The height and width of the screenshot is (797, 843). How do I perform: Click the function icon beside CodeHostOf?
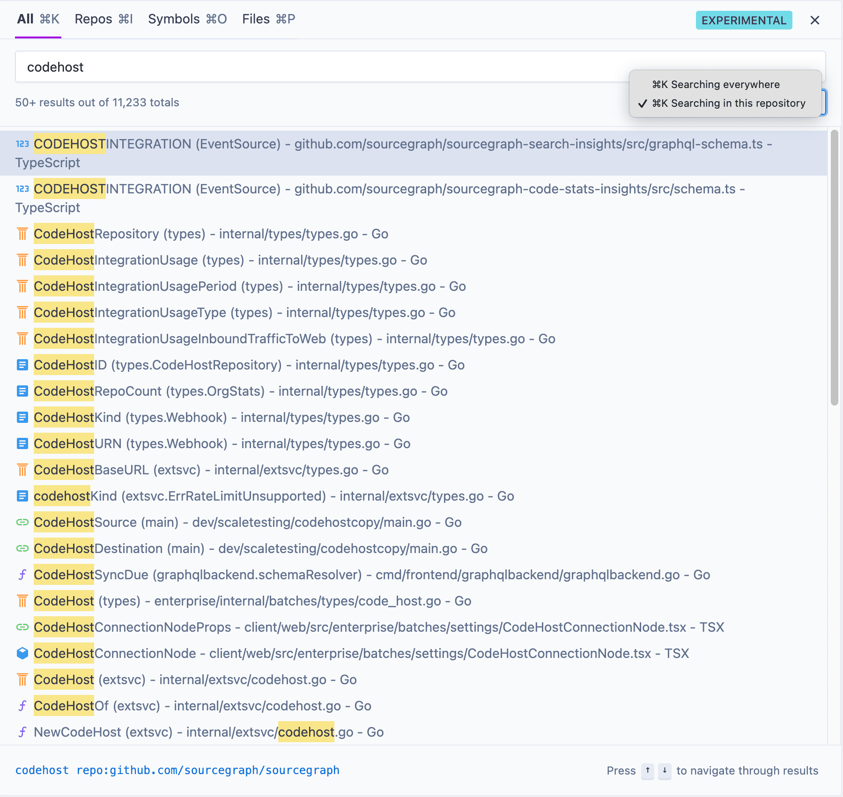22,706
